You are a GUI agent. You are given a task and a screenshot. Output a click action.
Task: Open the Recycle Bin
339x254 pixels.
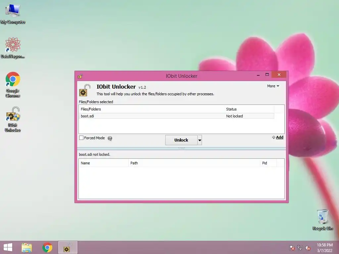(x=322, y=220)
